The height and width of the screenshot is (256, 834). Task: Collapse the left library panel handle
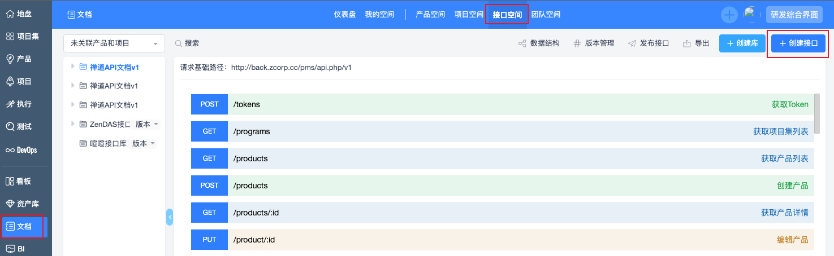(x=169, y=217)
